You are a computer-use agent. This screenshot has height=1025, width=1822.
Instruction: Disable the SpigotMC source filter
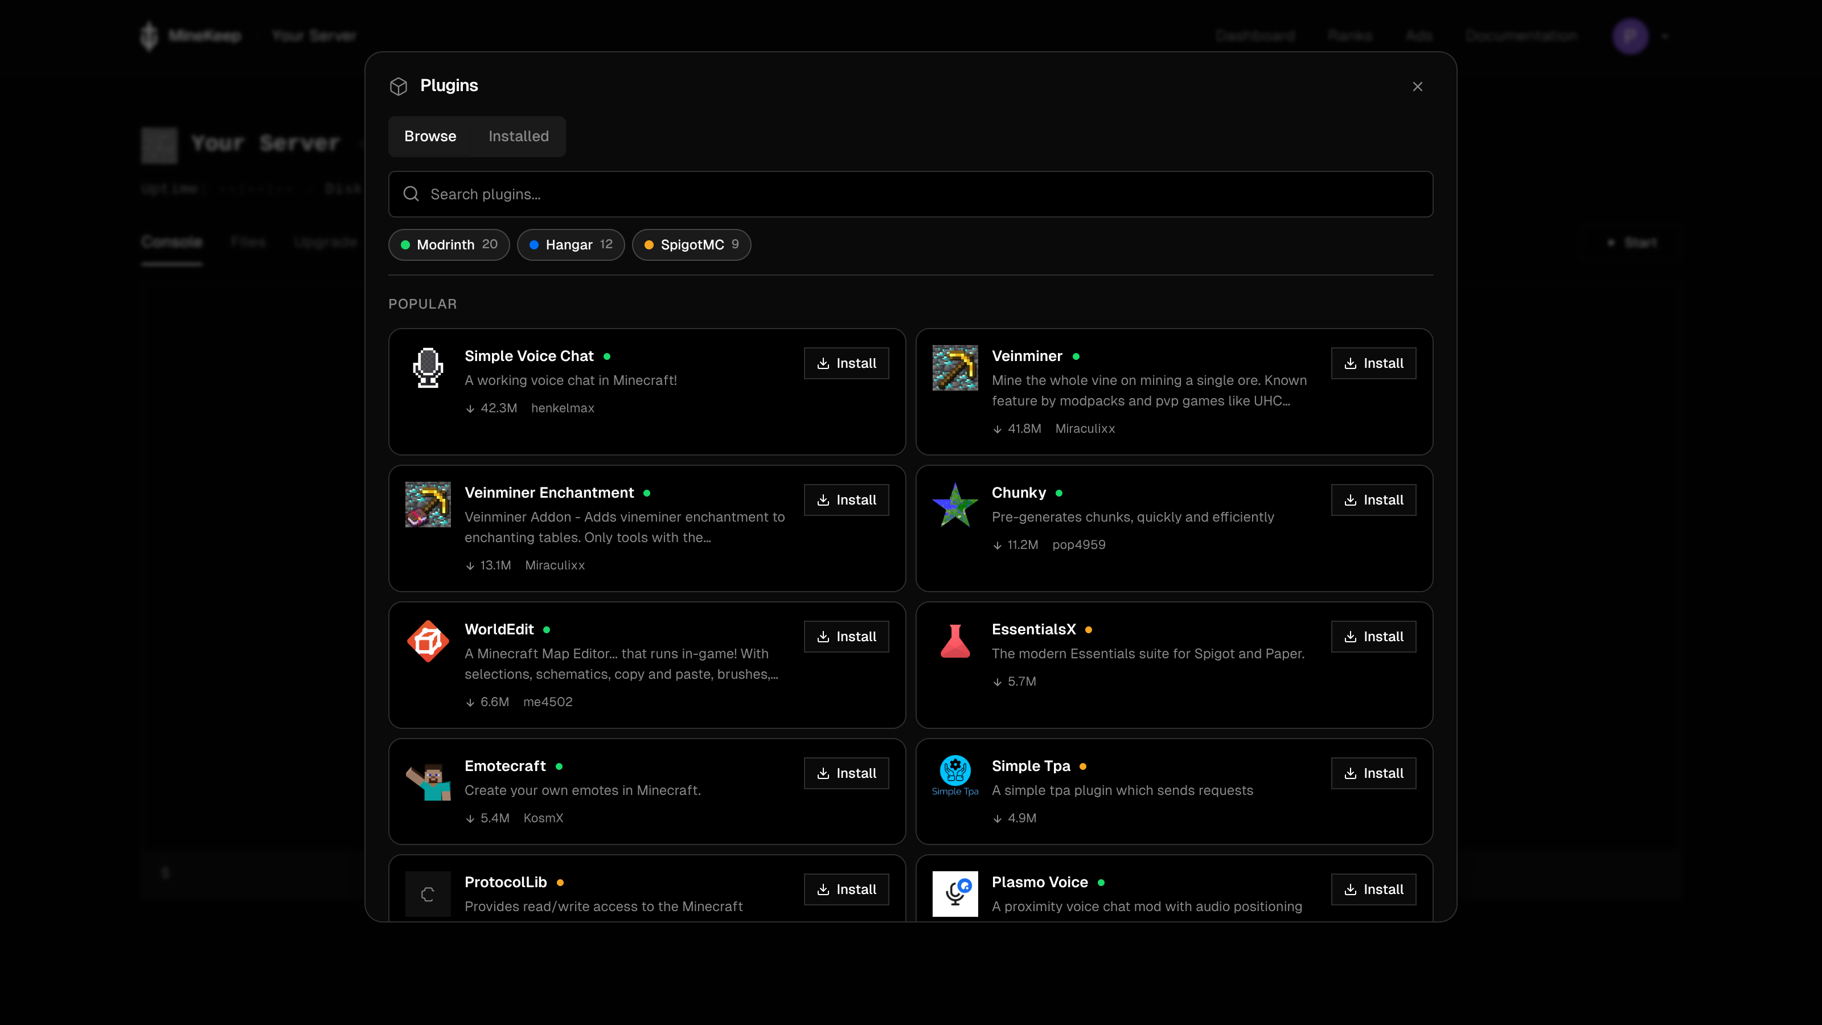(x=691, y=245)
